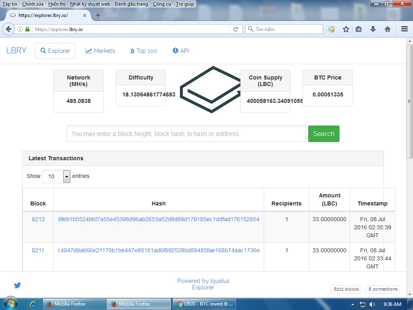Image resolution: width=413 pixels, height=310 pixels.
Task: Select the explorer.lbry.io browser tab
Action: click(x=48, y=15)
